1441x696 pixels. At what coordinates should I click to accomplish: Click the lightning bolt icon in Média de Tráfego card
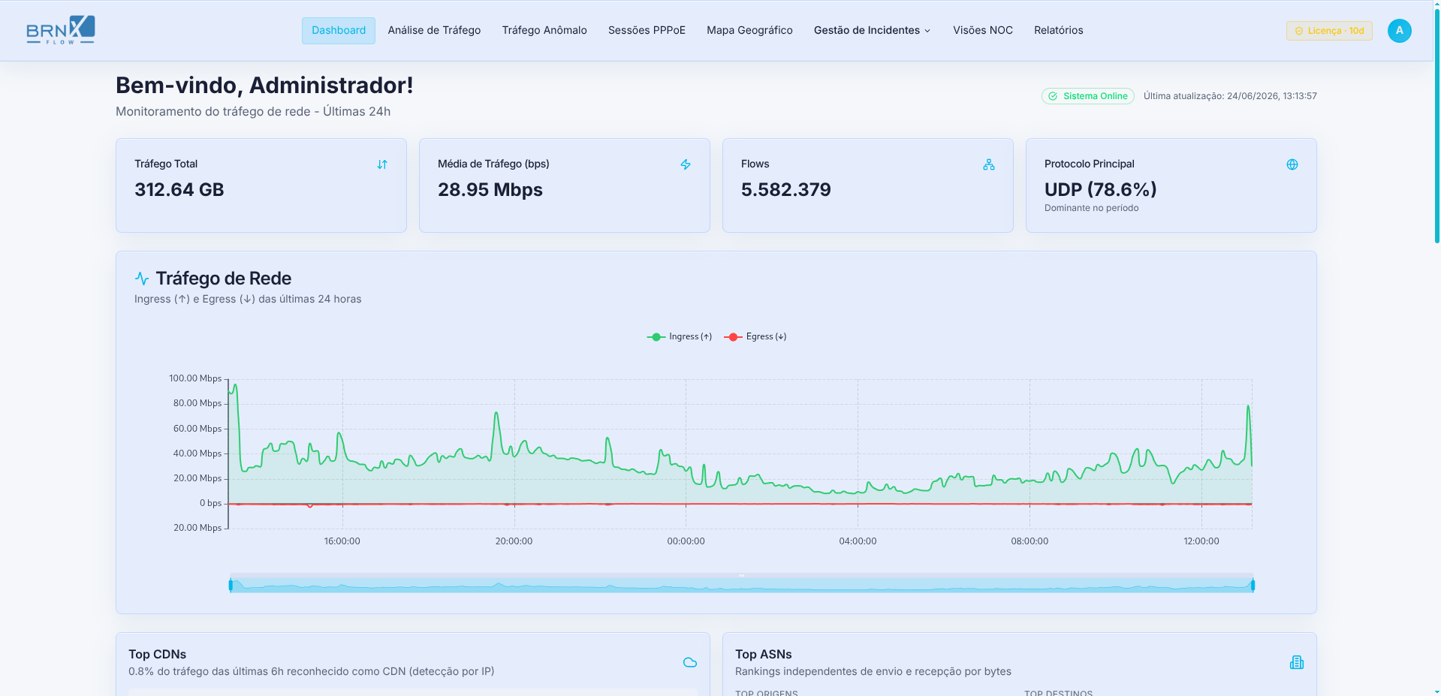tap(686, 164)
